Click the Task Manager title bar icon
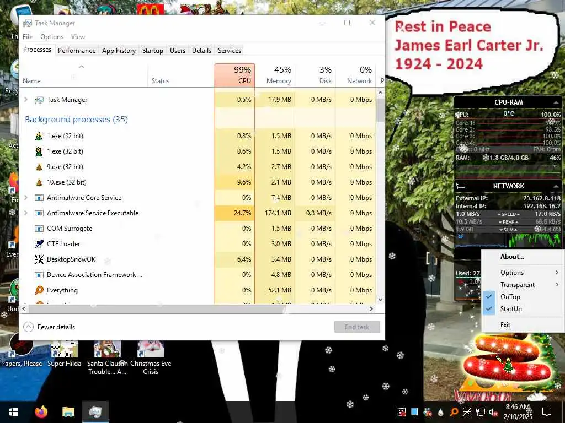The width and height of the screenshot is (565, 423). pos(28,23)
